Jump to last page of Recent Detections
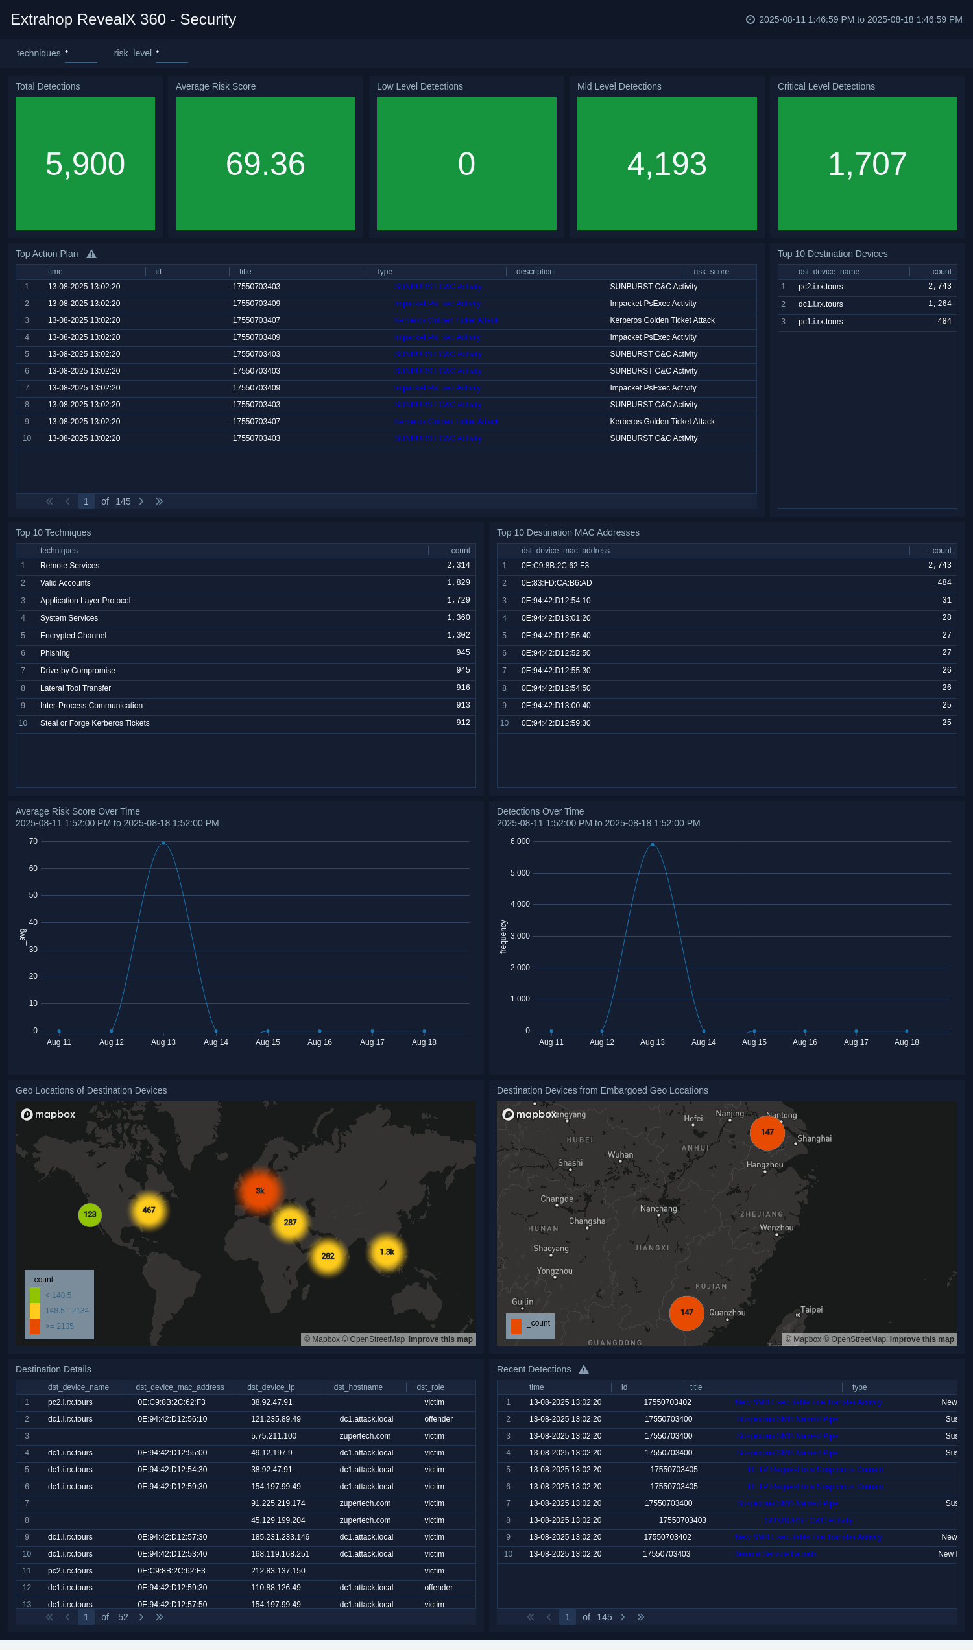The image size is (973, 1650). [641, 1617]
